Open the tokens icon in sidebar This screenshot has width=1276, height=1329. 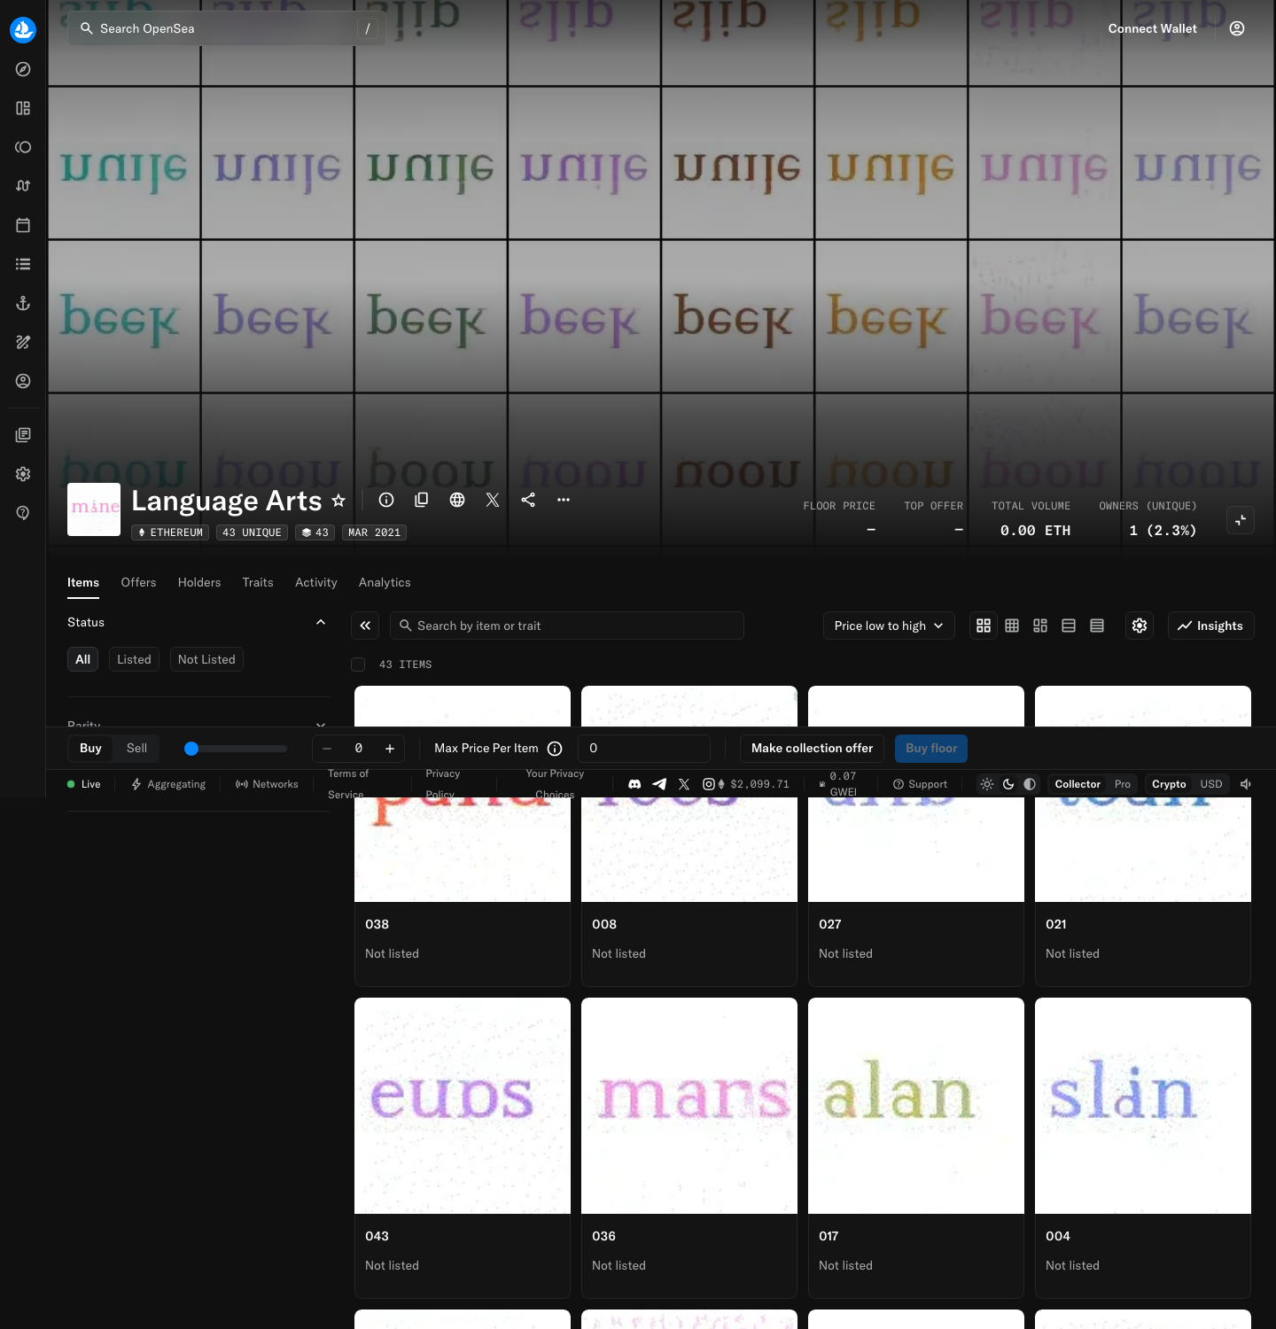pyautogui.click(x=23, y=147)
